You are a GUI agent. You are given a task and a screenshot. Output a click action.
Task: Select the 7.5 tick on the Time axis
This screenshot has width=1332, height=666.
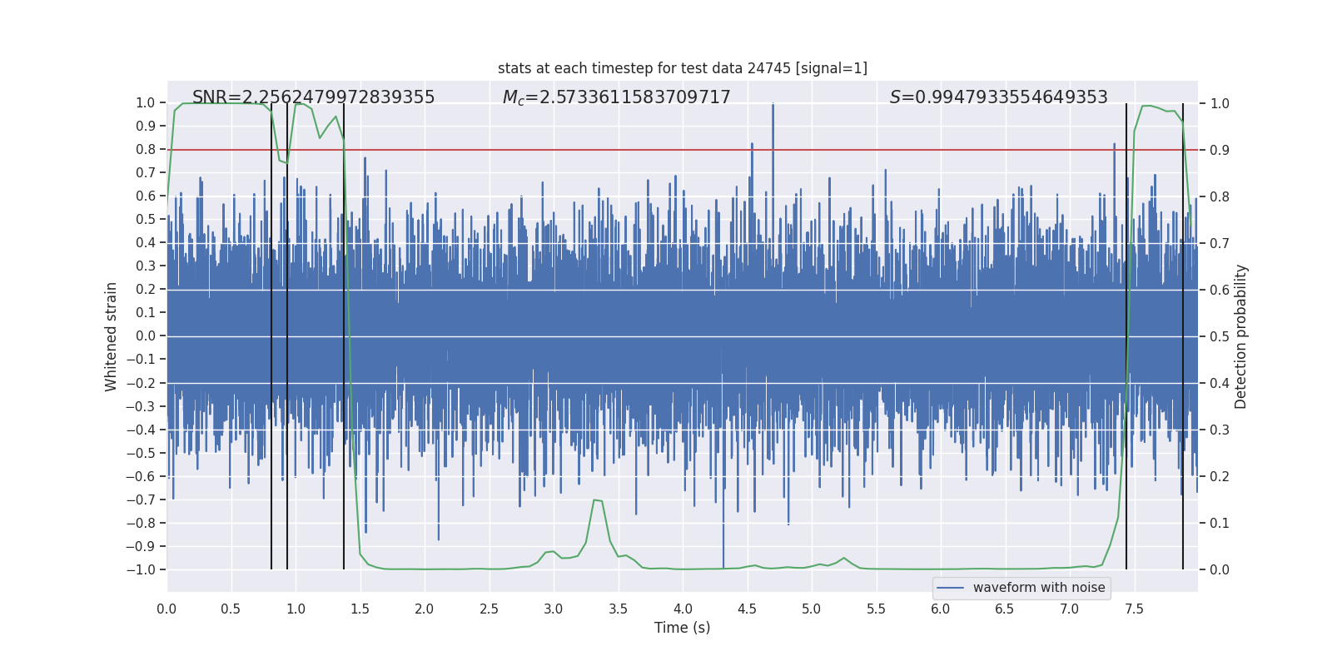coord(1134,609)
